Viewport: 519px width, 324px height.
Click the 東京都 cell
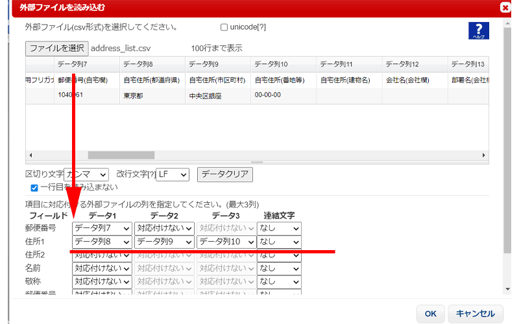click(152, 96)
